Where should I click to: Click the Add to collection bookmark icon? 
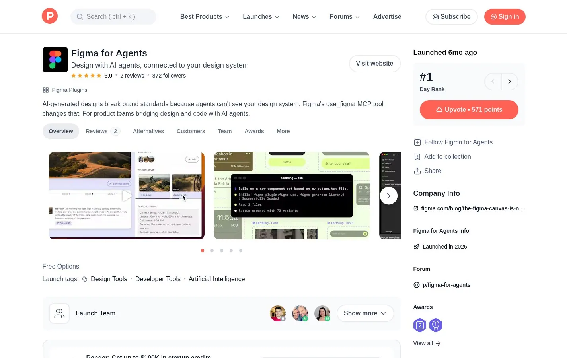point(417,157)
